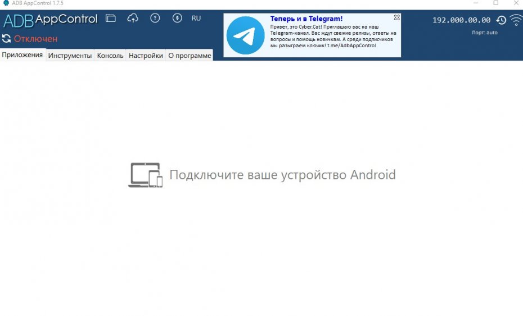
Task: Open the help question mark icon
Action: pyautogui.click(x=155, y=18)
